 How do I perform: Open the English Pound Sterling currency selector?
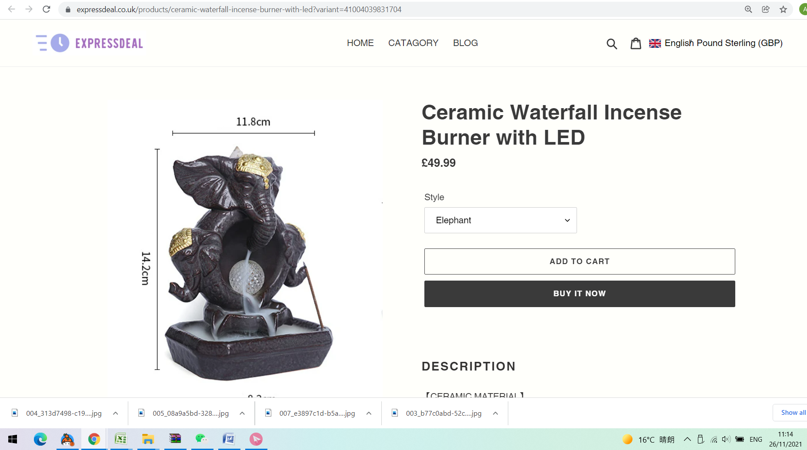[x=716, y=43]
